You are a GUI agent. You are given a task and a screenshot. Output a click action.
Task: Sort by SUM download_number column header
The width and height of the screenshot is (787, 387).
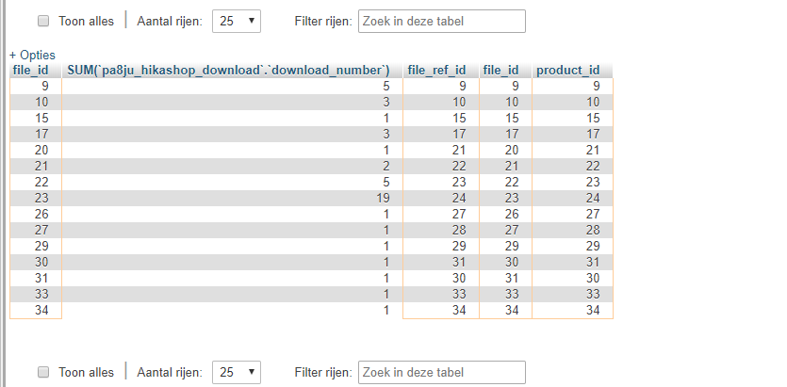[x=228, y=71]
